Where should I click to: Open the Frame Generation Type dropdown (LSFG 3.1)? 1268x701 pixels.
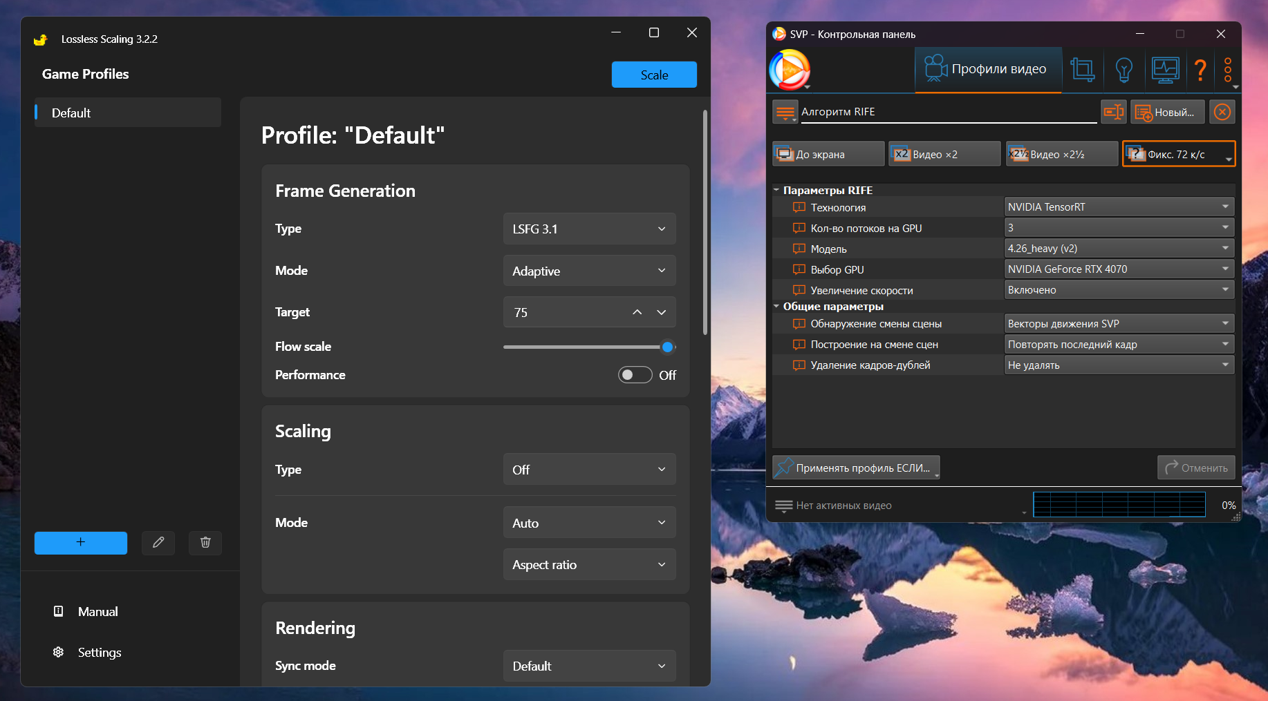pyautogui.click(x=590, y=229)
